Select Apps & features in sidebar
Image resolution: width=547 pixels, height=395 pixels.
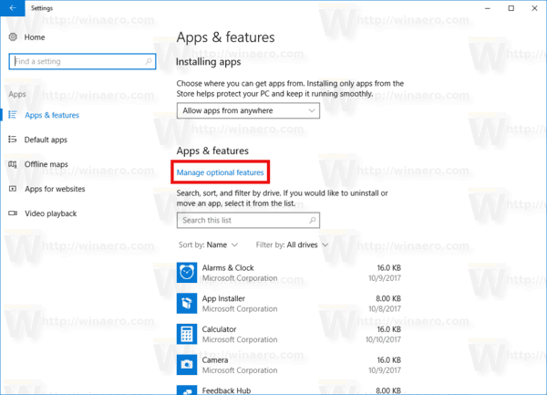[51, 115]
